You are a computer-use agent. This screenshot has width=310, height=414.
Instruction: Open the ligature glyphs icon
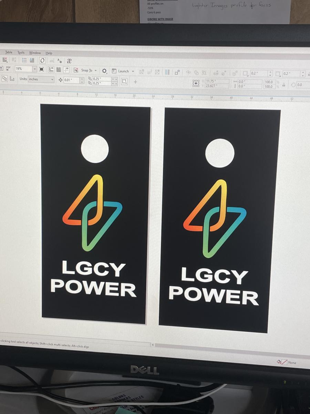point(69,61)
